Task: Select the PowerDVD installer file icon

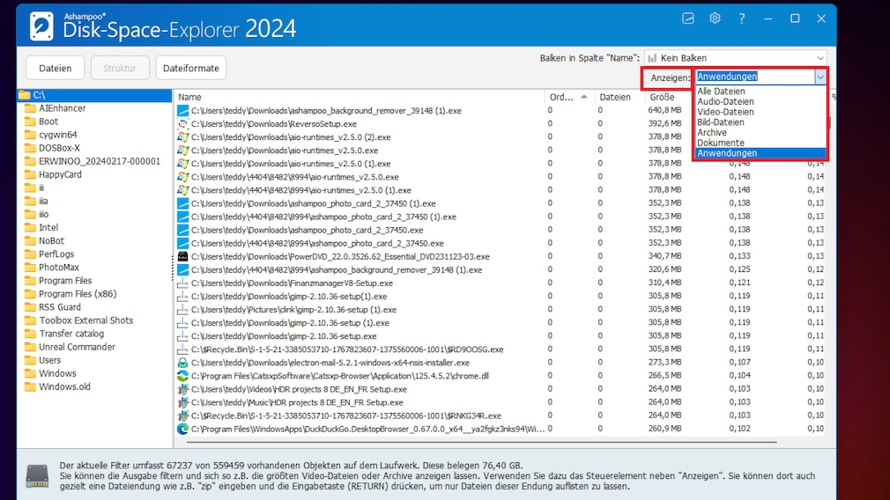Action: coord(183,257)
